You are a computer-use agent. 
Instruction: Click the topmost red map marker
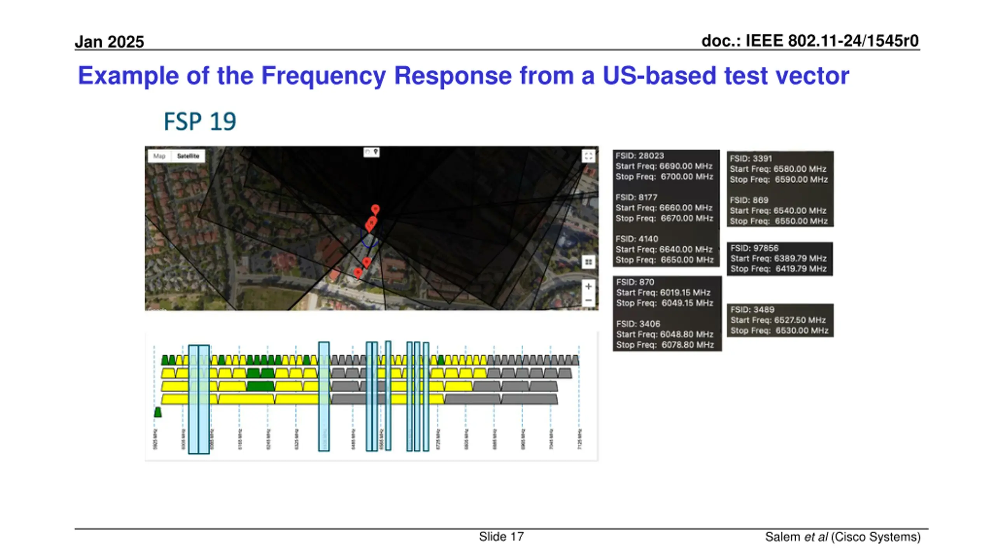[375, 210]
